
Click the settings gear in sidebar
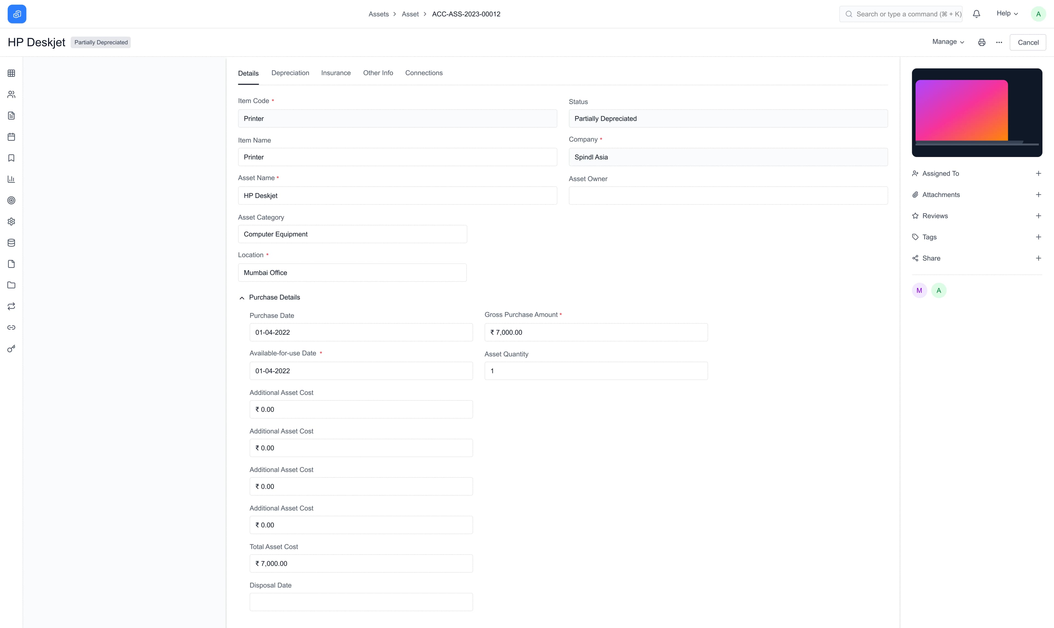[11, 221]
